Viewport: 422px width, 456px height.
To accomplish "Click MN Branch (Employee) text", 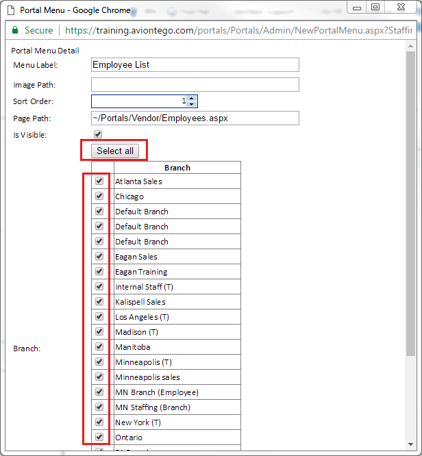I will point(157,392).
